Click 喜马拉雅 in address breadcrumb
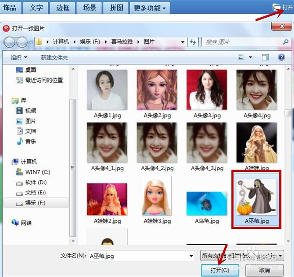294x277 pixels. click(x=122, y=42)
